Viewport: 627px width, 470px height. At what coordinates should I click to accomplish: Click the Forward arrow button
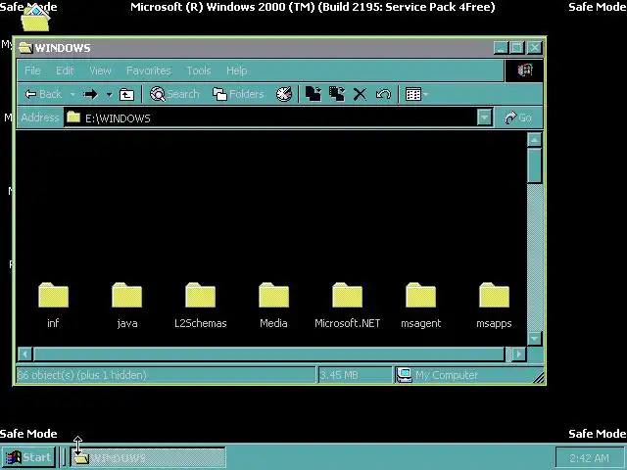(91, 94)
